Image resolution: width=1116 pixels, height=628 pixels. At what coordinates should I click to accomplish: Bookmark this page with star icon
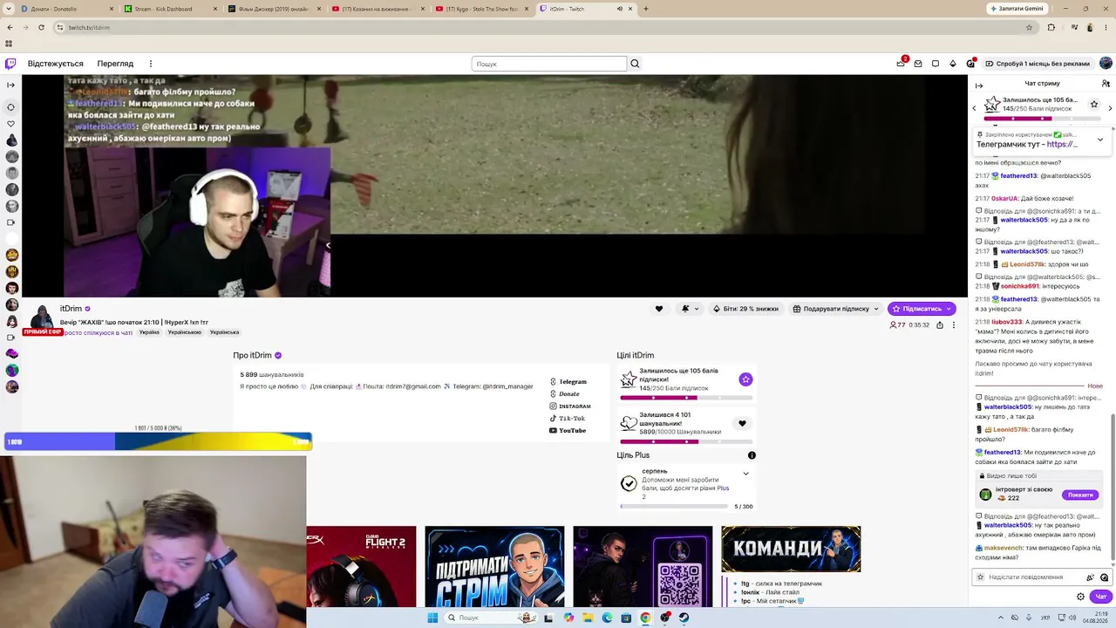coord(1029,27)
